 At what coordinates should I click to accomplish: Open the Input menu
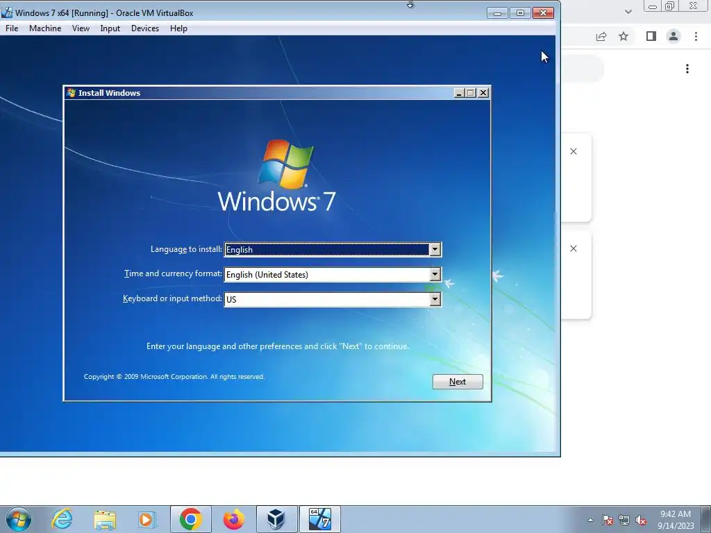110,28
